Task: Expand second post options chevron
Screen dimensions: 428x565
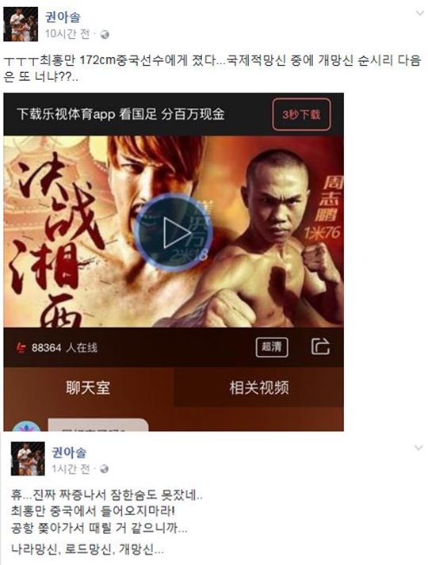Action: [418, 448]
